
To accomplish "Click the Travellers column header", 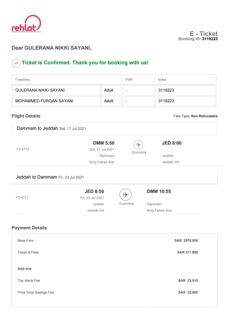I will [x=22, y=80].
